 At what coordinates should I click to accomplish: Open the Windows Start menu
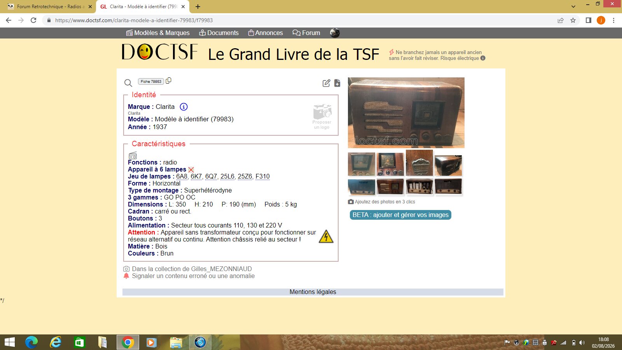point(10,342)
